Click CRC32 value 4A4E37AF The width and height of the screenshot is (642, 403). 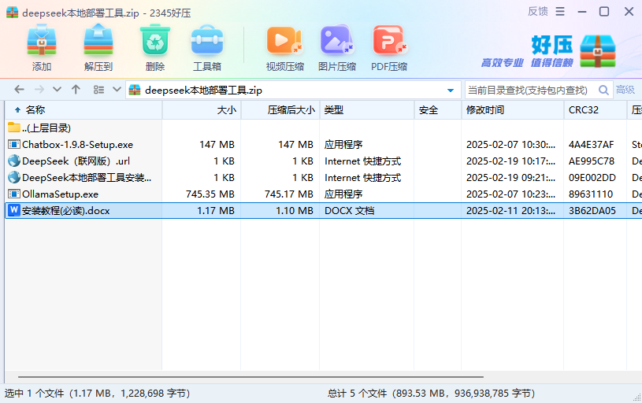[x=591, y=144]
